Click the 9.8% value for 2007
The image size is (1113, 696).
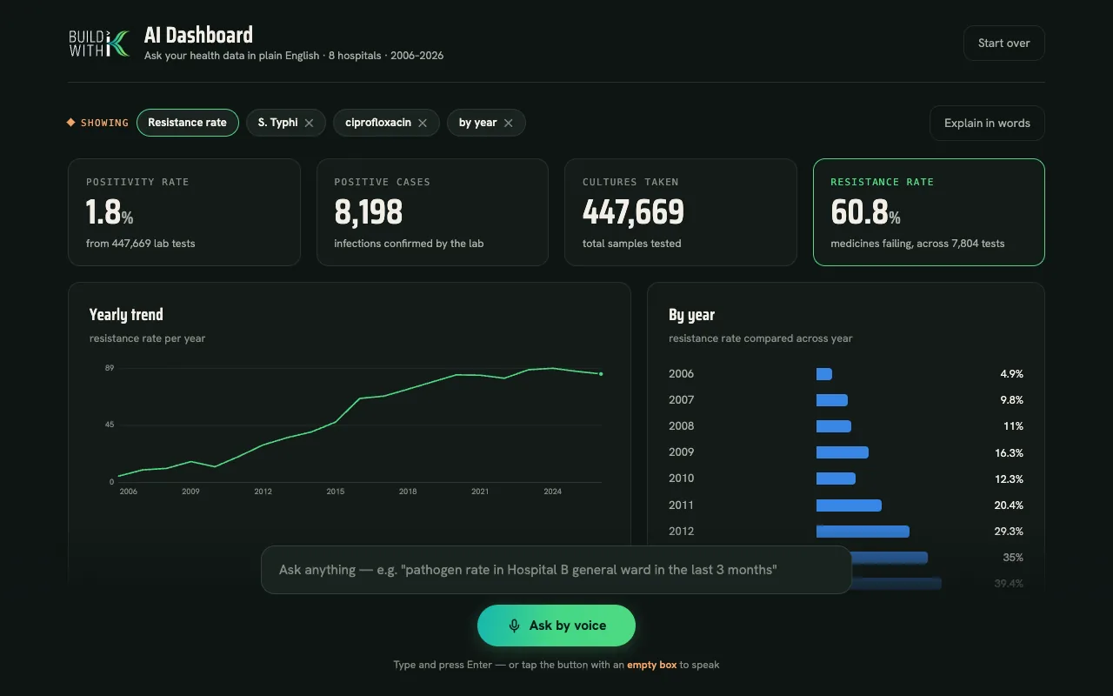click(x=1011, y=400)
